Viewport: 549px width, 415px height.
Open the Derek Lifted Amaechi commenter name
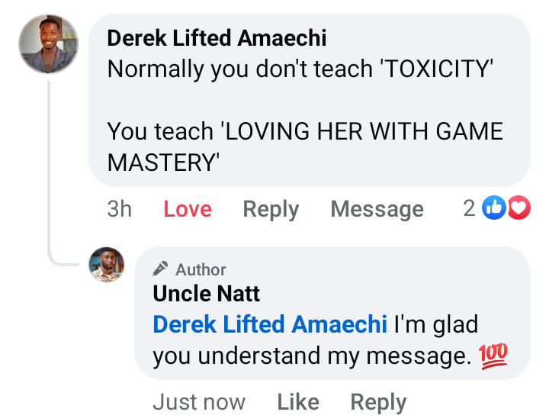coord(217,37)
